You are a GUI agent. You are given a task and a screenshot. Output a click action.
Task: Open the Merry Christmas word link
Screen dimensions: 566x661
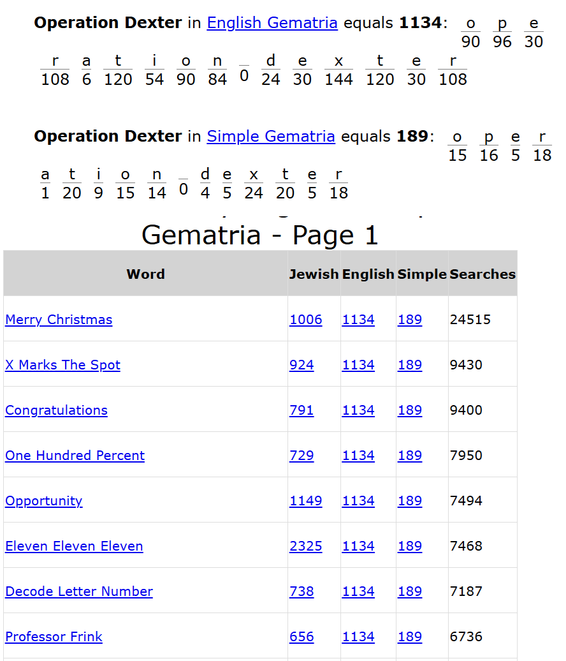(x=59, y=320)
